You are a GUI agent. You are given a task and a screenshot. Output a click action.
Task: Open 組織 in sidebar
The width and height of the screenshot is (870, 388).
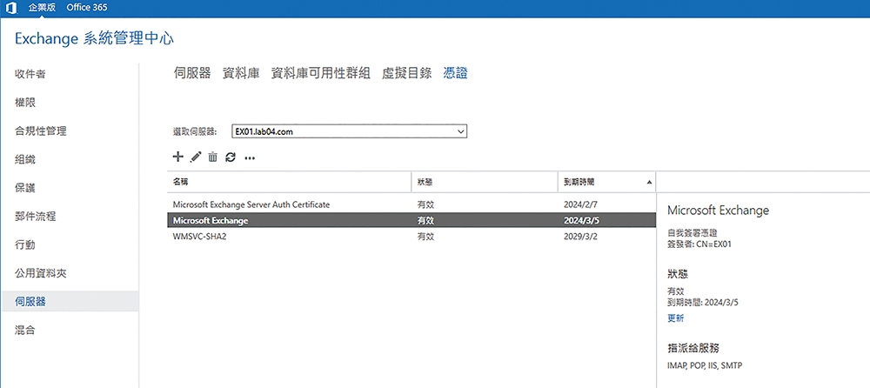[25, 159]
